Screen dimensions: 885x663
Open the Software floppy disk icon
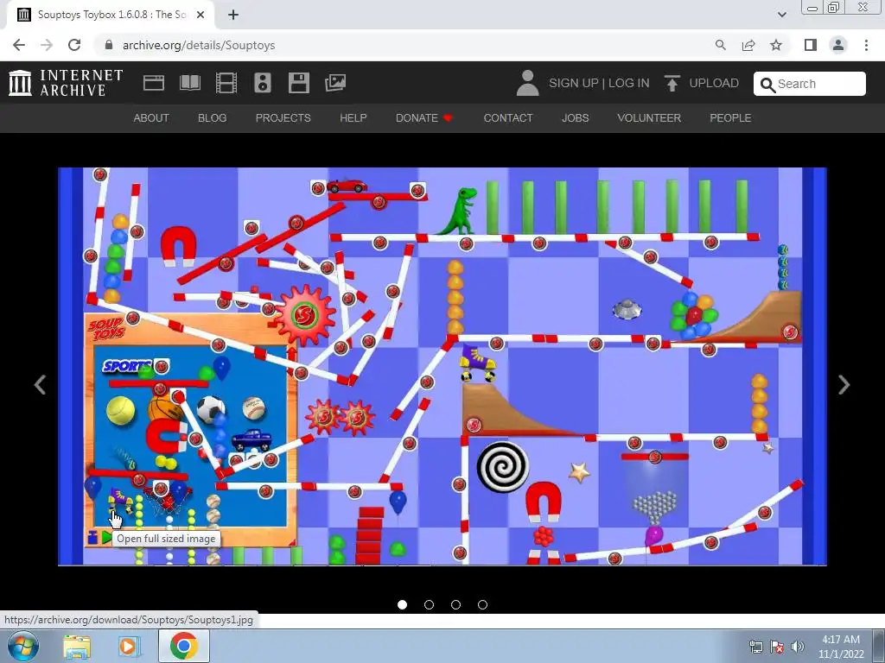pos(298,83)
